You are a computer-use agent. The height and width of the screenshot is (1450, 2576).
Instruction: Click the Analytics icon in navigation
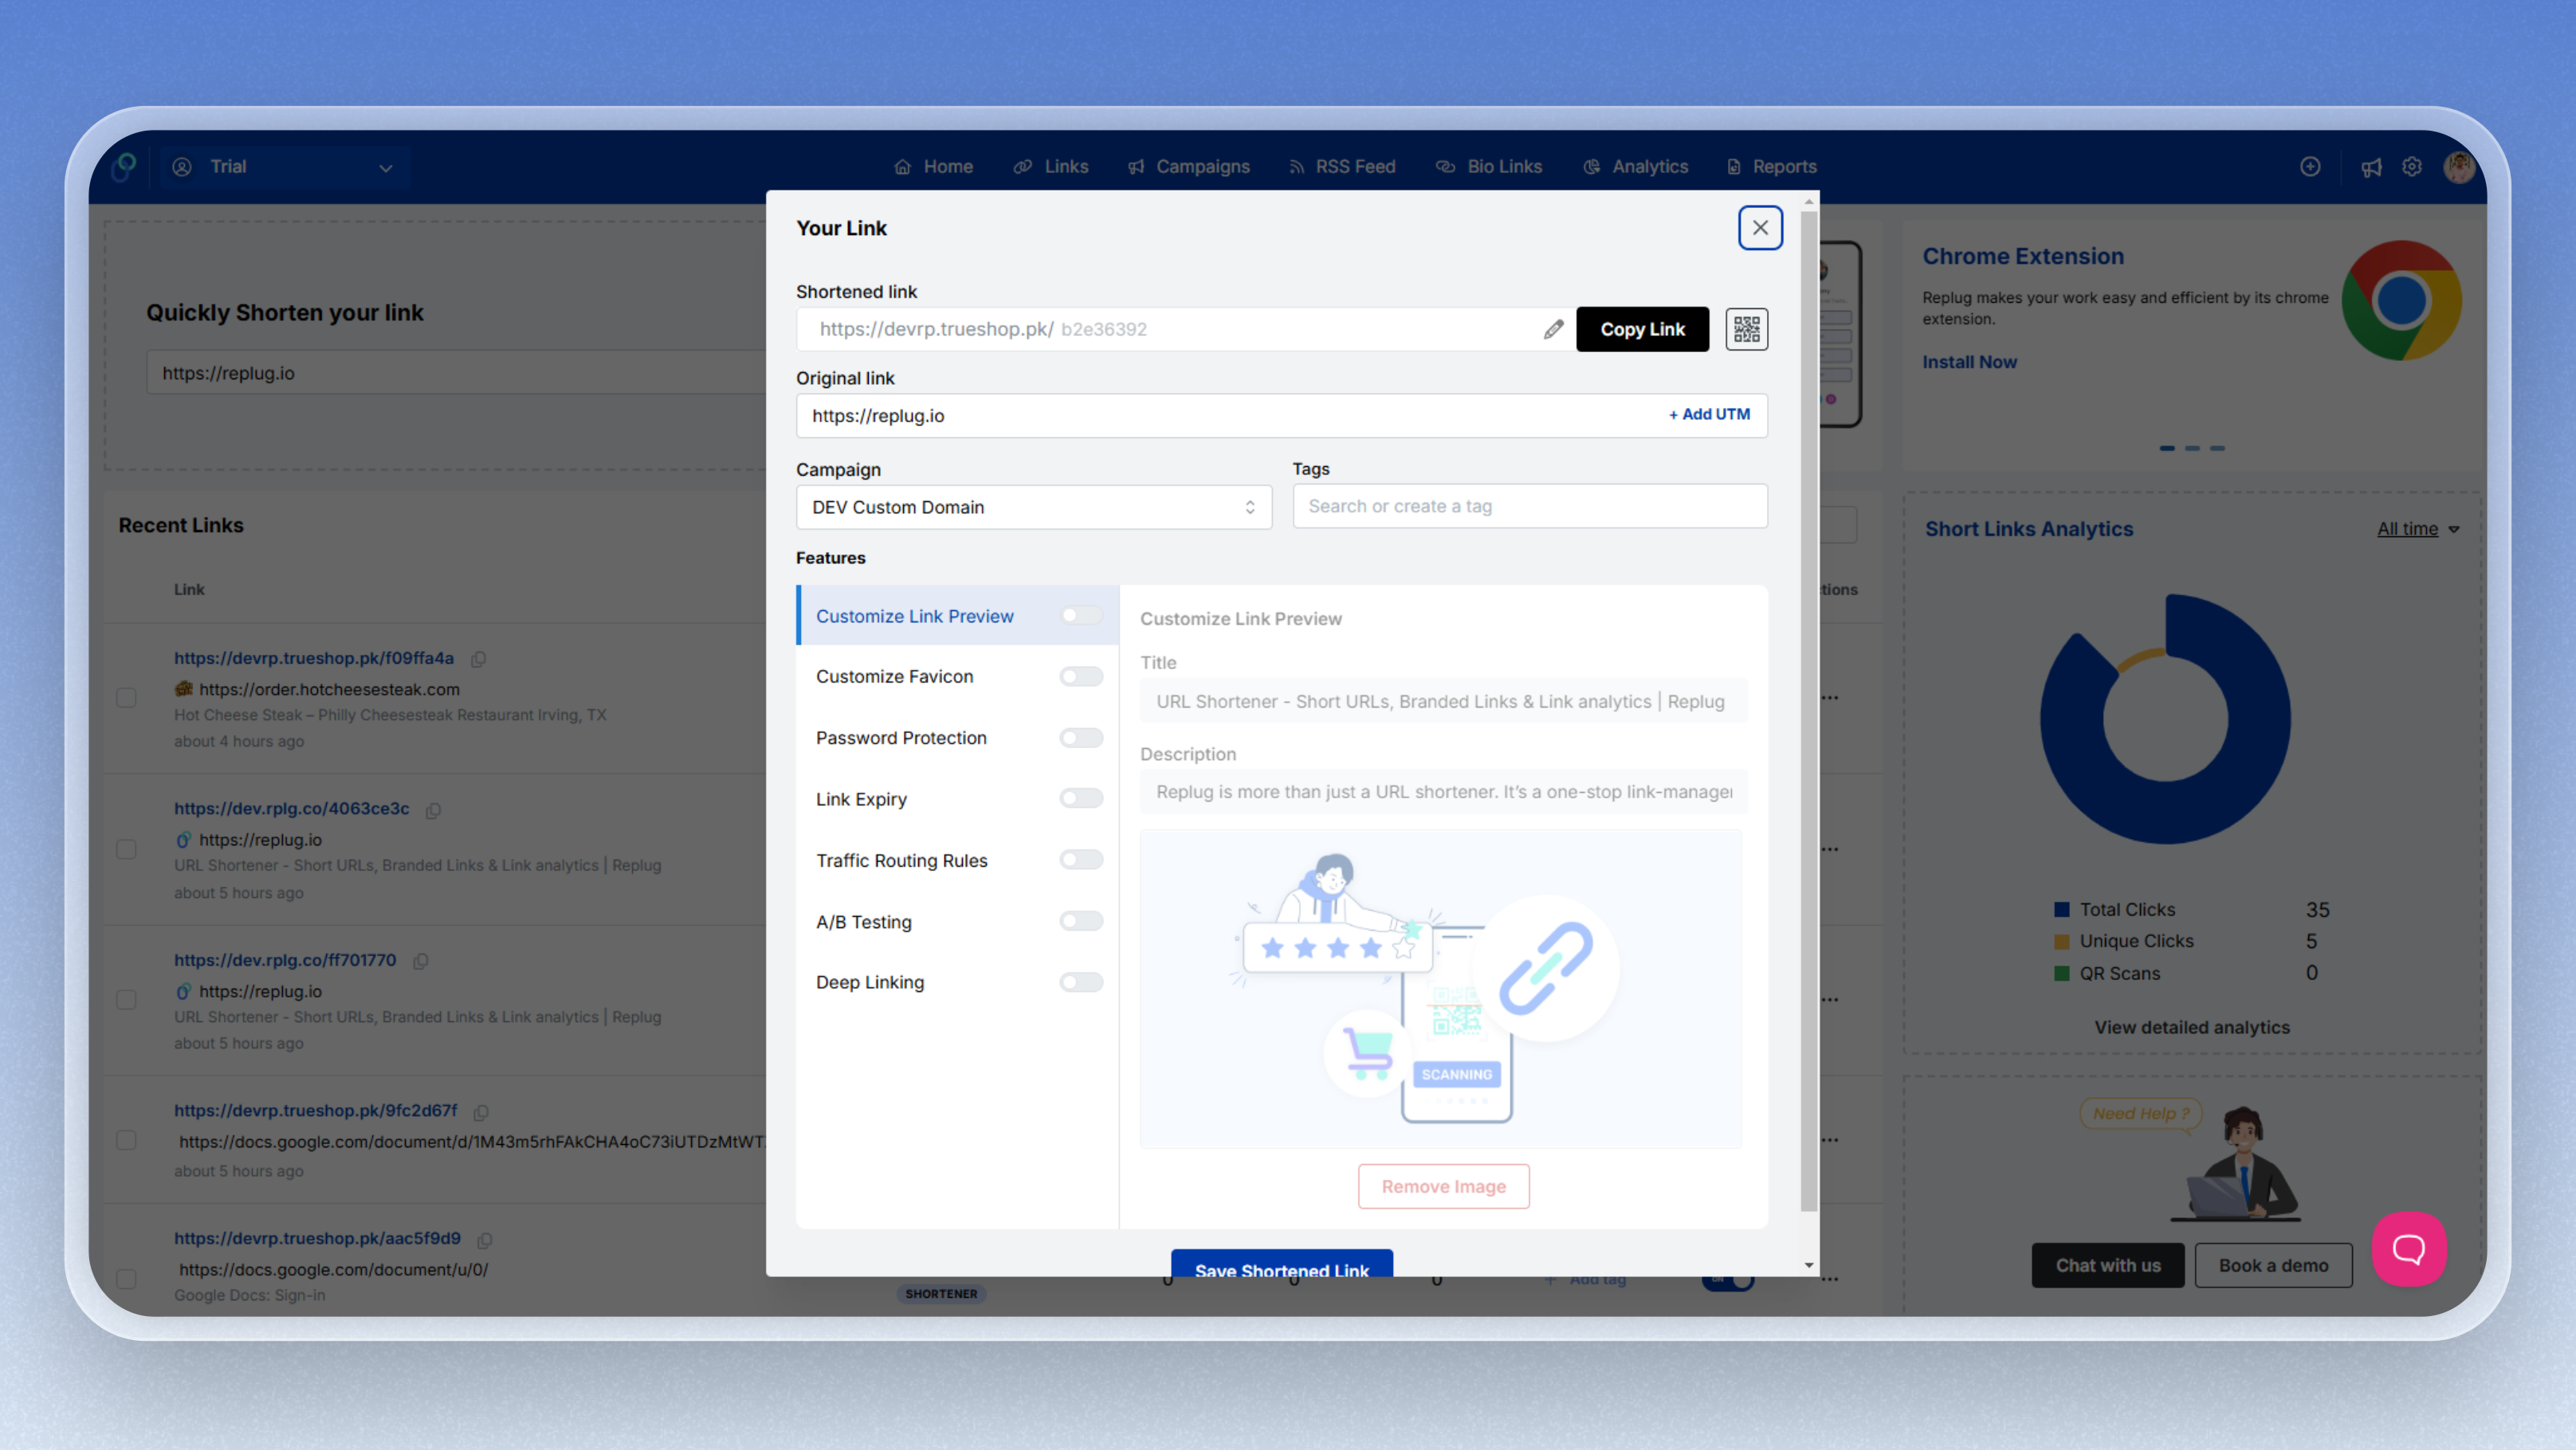tap(1591, 167)
